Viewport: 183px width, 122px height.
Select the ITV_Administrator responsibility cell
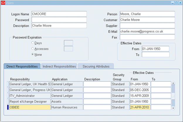[x=30, y=96]
